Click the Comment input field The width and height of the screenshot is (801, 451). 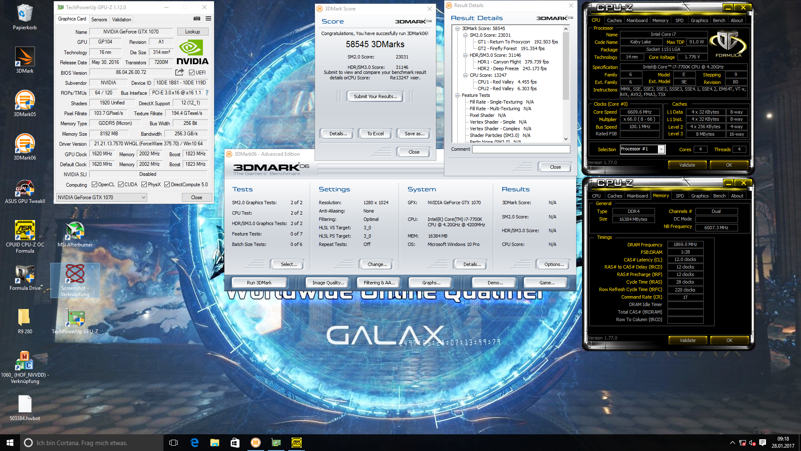tap(521, 149)
